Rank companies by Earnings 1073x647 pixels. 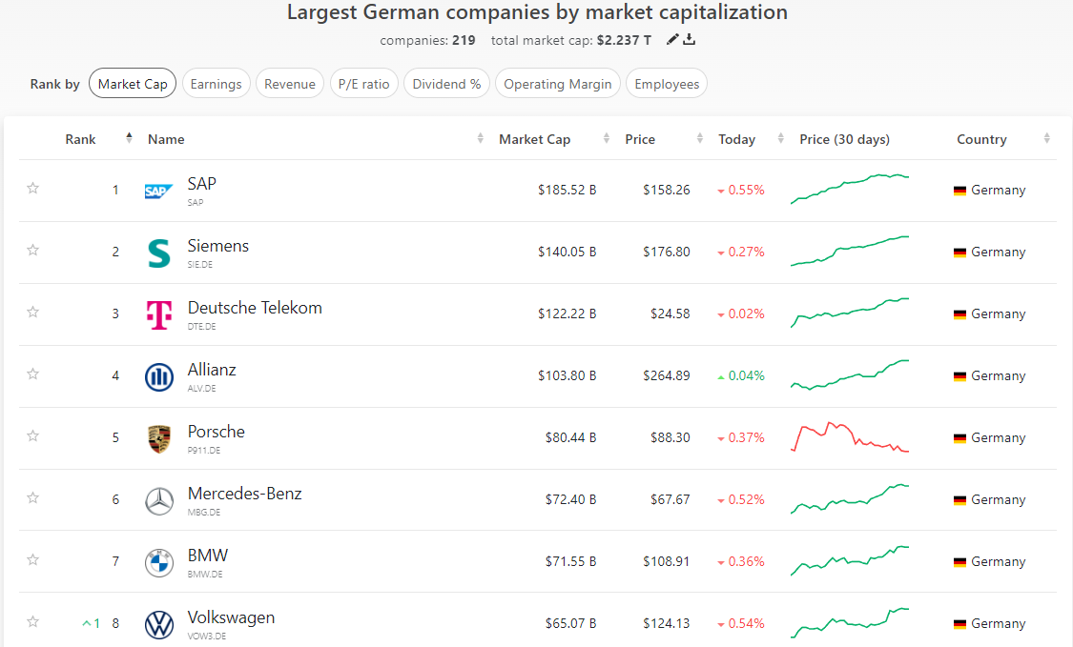[x=216, y=84]
